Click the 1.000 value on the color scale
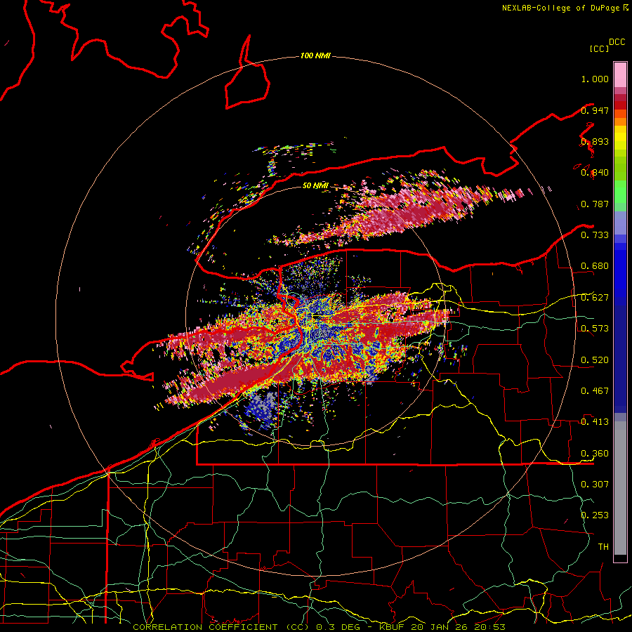Viewport: 632px width, 632px height. pyautogui.click(x=595, y=79)
